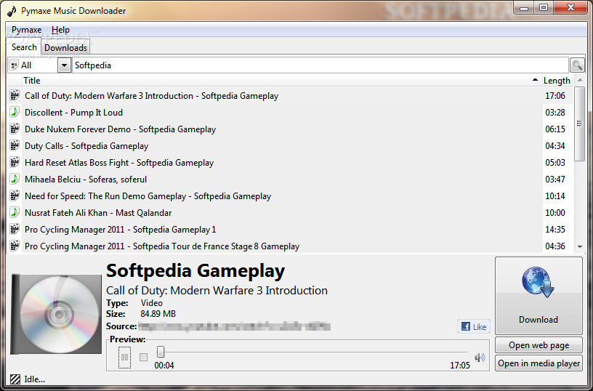
Task: Click music note icon beside Mihaela Belciu row
Action: 15,180
